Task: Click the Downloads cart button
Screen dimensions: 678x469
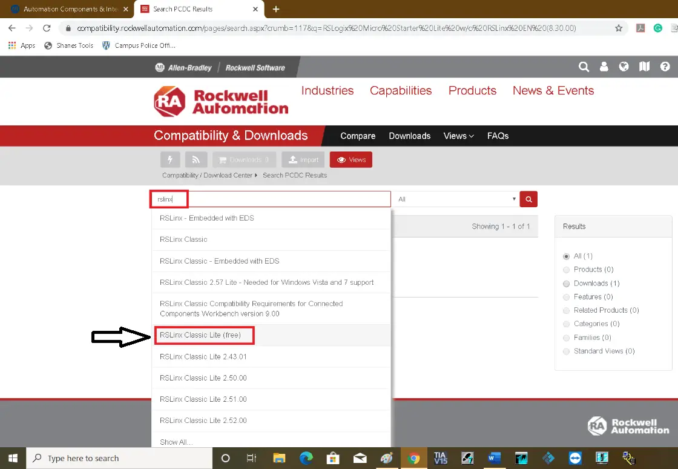Action: pyautogui.click(x=245, y=159)
